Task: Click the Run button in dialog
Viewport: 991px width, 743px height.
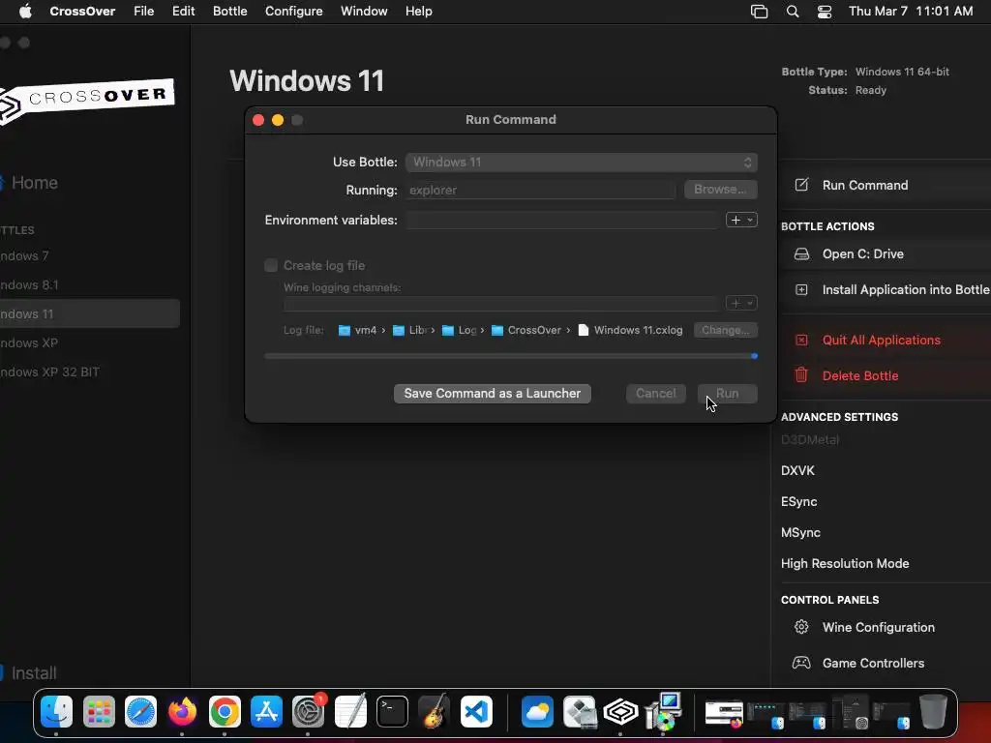Action: [728, 393]
